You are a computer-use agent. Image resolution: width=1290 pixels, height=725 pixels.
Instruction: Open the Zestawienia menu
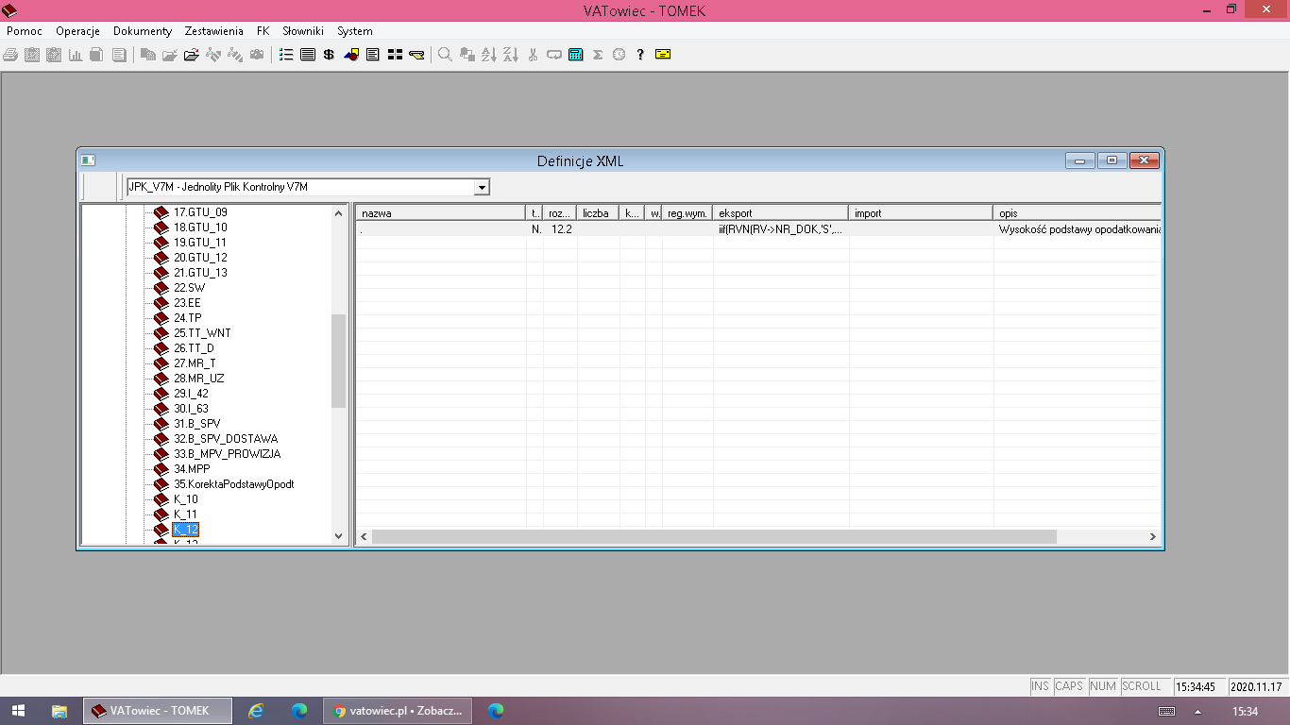[x=213, y=31]
